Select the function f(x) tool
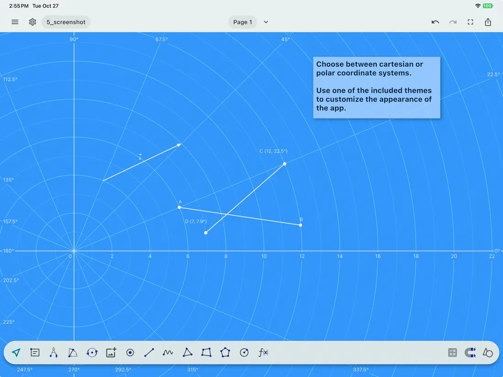This screenshot has height=377, width=503. click(263, 353)
